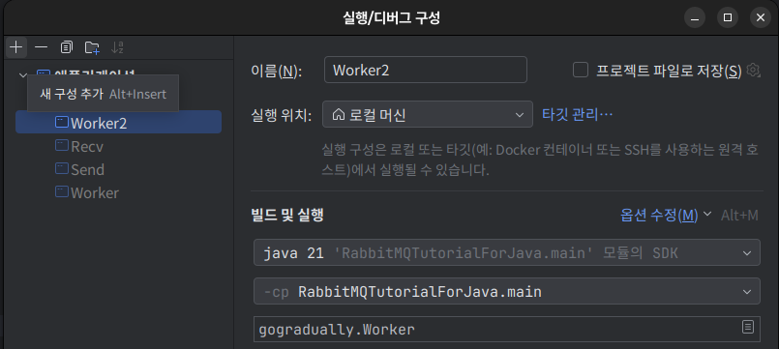The width and height of the screenshot is (779, 349).
Task: Open the gear settings next to project file
Action: [x=753, y=71]
